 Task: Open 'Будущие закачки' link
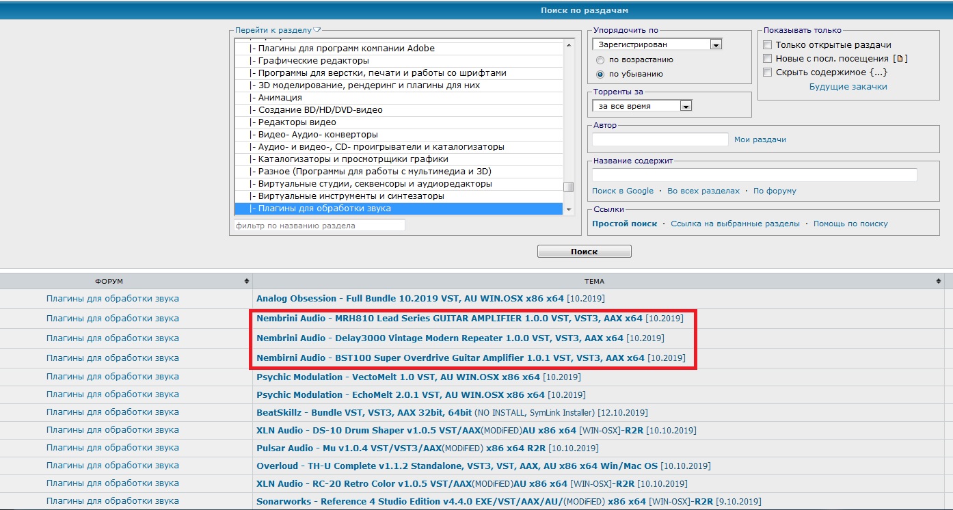(x=848, y=87)
